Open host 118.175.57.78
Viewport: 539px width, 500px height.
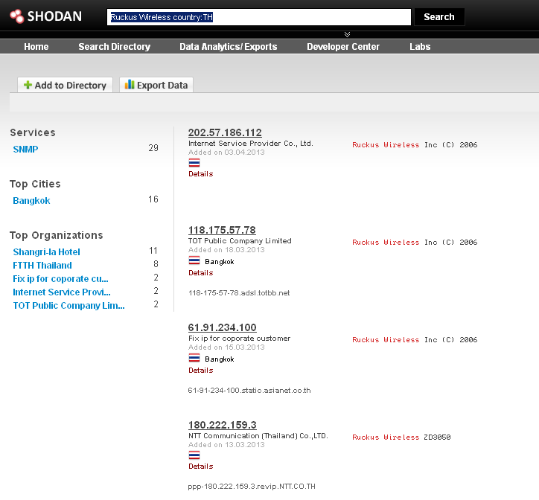click(222, 230)
